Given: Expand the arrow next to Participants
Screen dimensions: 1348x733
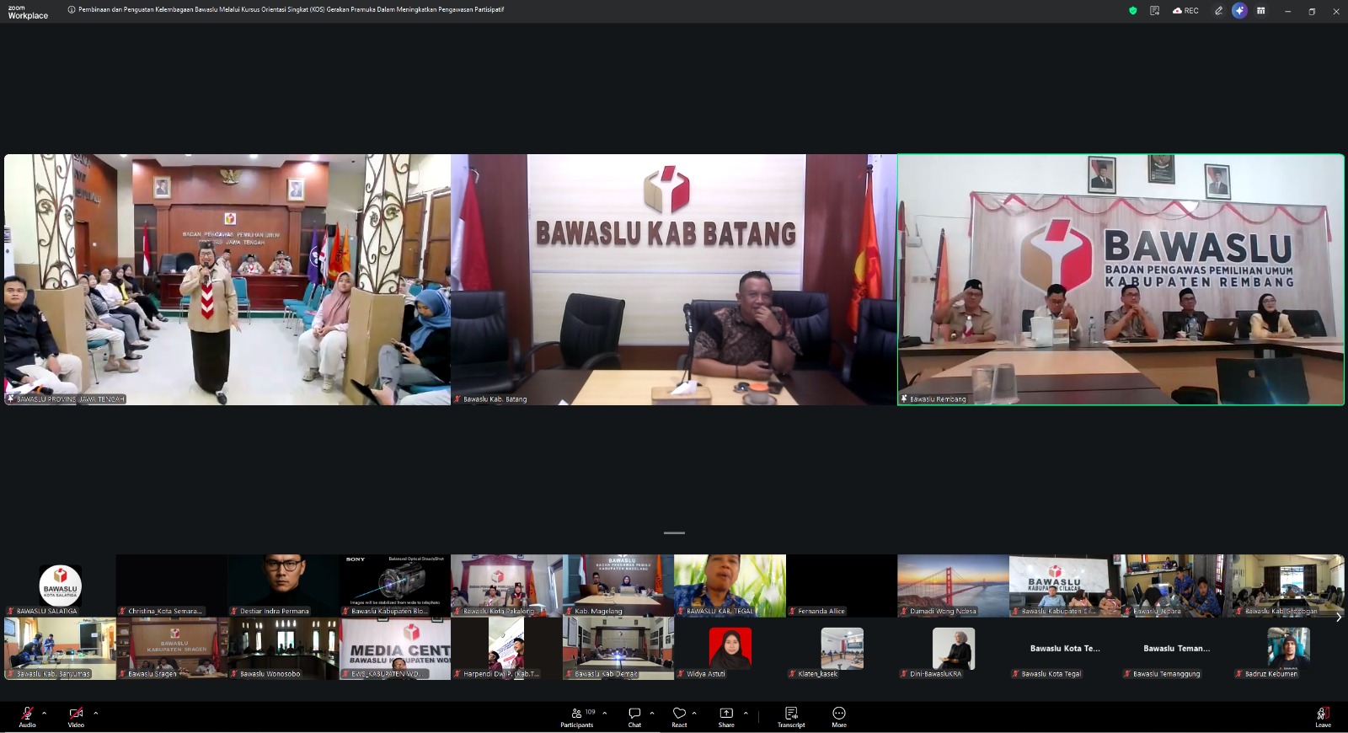Looking at the screenshot, I should tap(604, 713).
